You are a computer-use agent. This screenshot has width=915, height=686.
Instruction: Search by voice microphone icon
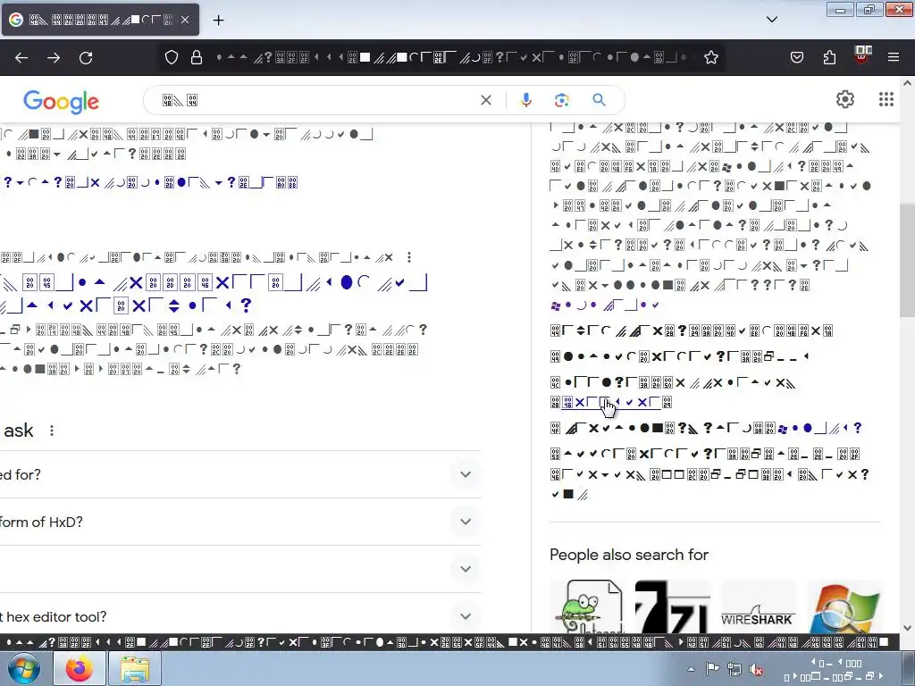coord(525,100)
